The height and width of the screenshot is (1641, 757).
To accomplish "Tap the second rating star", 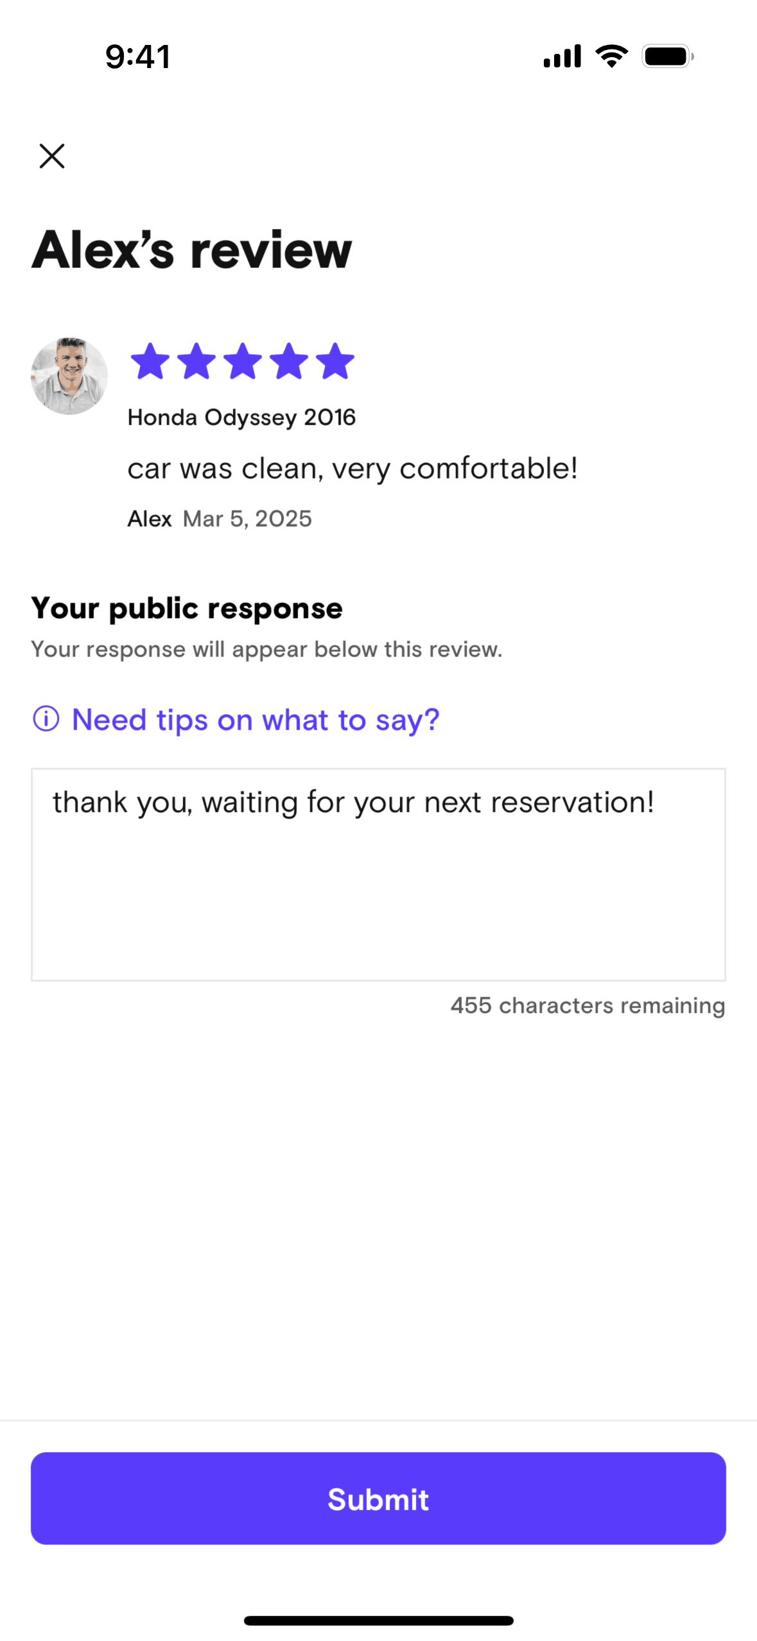I will 196,361.
